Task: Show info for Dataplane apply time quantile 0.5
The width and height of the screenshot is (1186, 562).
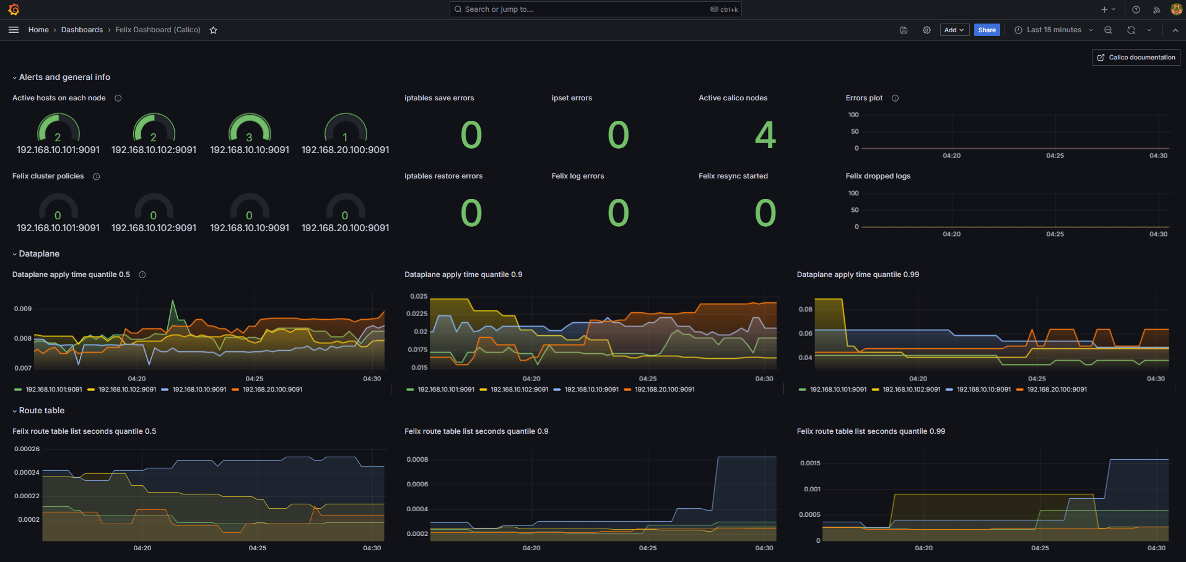Action: 142,274
